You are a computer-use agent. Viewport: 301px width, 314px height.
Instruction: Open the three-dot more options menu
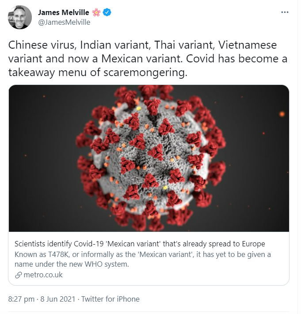285,12
